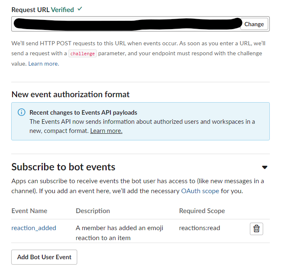Delete the reaction_added event with trash icon

pyautogui.click(x=257, y=229)
